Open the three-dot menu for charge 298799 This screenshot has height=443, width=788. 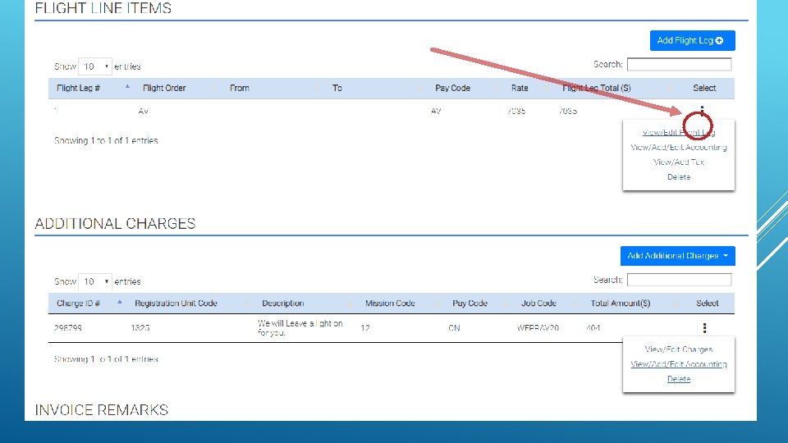(704, 328)
